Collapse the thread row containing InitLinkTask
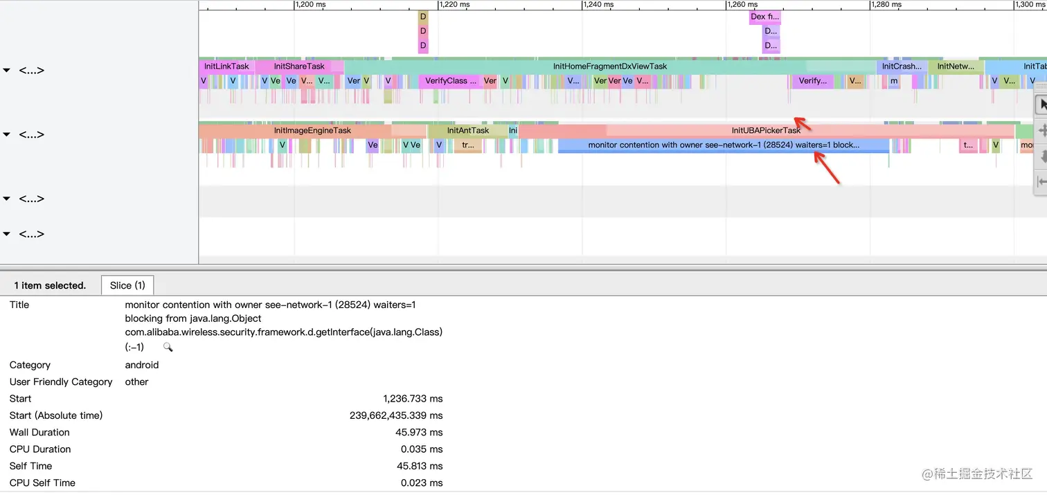Image resolution: width=1047 pixels, height=495 pixels. pyautogui.click(x=7, y=71)
